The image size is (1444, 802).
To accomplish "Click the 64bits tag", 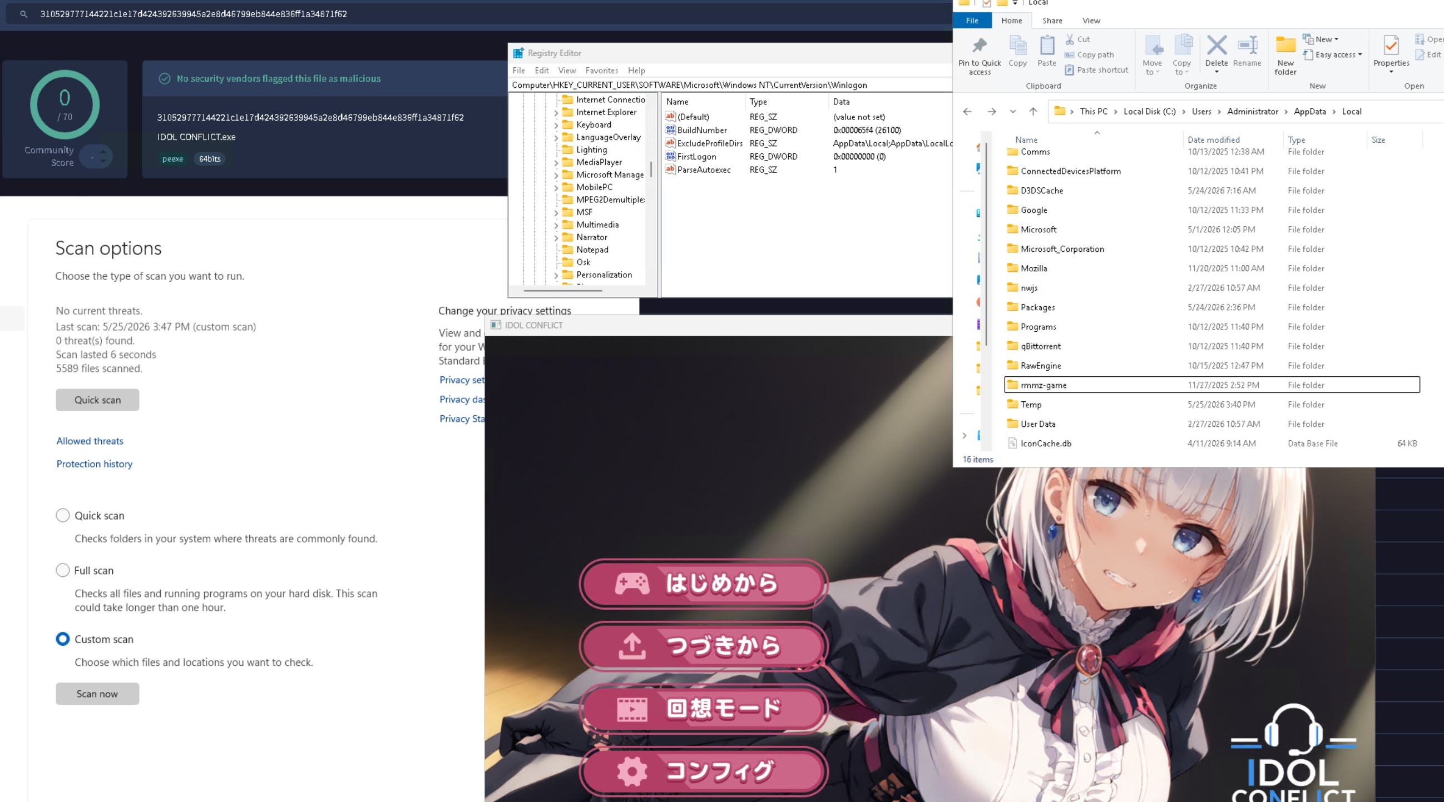I will (210, 158).
